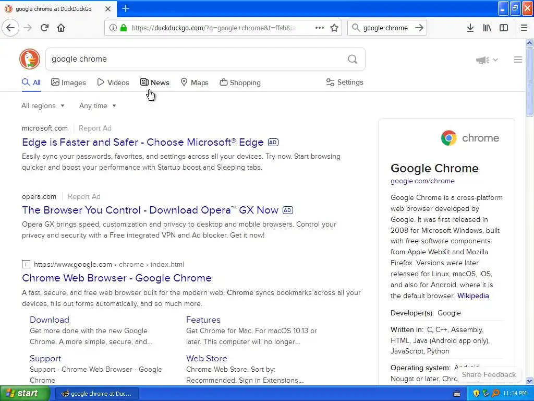The image size is (534, 401).
Task: Reload the current page
Action: [44, 28]
